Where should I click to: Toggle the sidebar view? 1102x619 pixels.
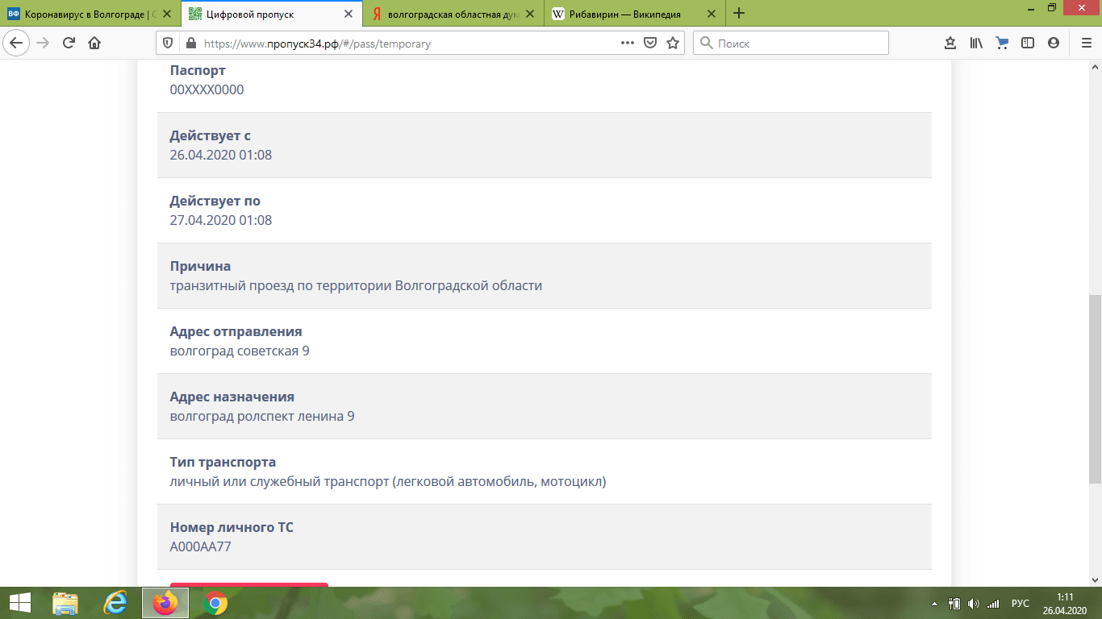(x=1028, y=44)
